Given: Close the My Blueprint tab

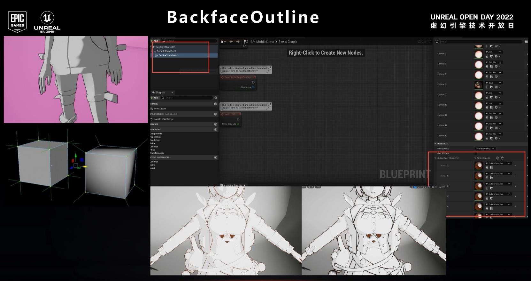Looking at the screenshot, I should (x=172, y=92).
